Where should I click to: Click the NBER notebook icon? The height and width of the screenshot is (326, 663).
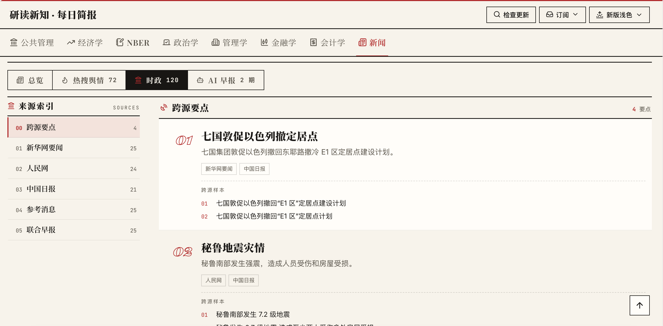coord(120,42)
